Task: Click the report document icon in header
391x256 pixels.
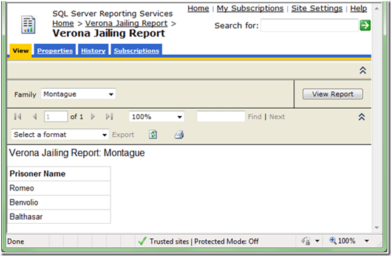Action: (29, 25)
